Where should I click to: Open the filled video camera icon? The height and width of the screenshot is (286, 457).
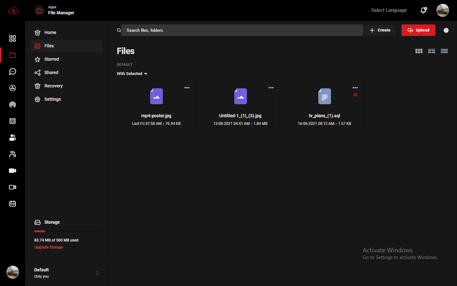(x=12, y=171)
